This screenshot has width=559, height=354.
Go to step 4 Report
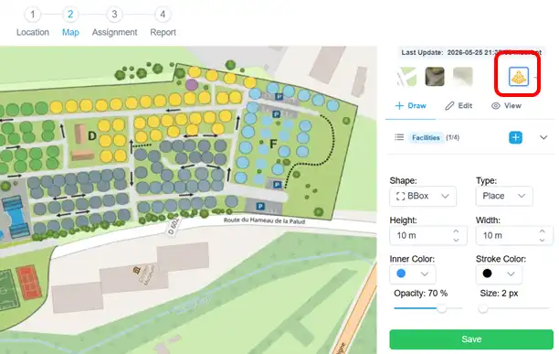tap(163, 23)
